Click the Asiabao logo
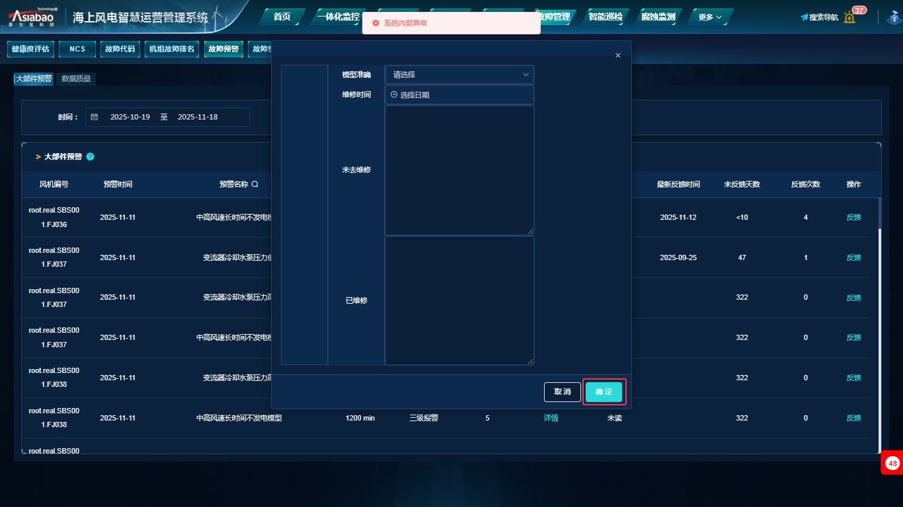 pos(34,17)
